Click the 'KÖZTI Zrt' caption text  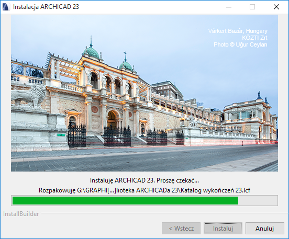(x=254, y=38)
